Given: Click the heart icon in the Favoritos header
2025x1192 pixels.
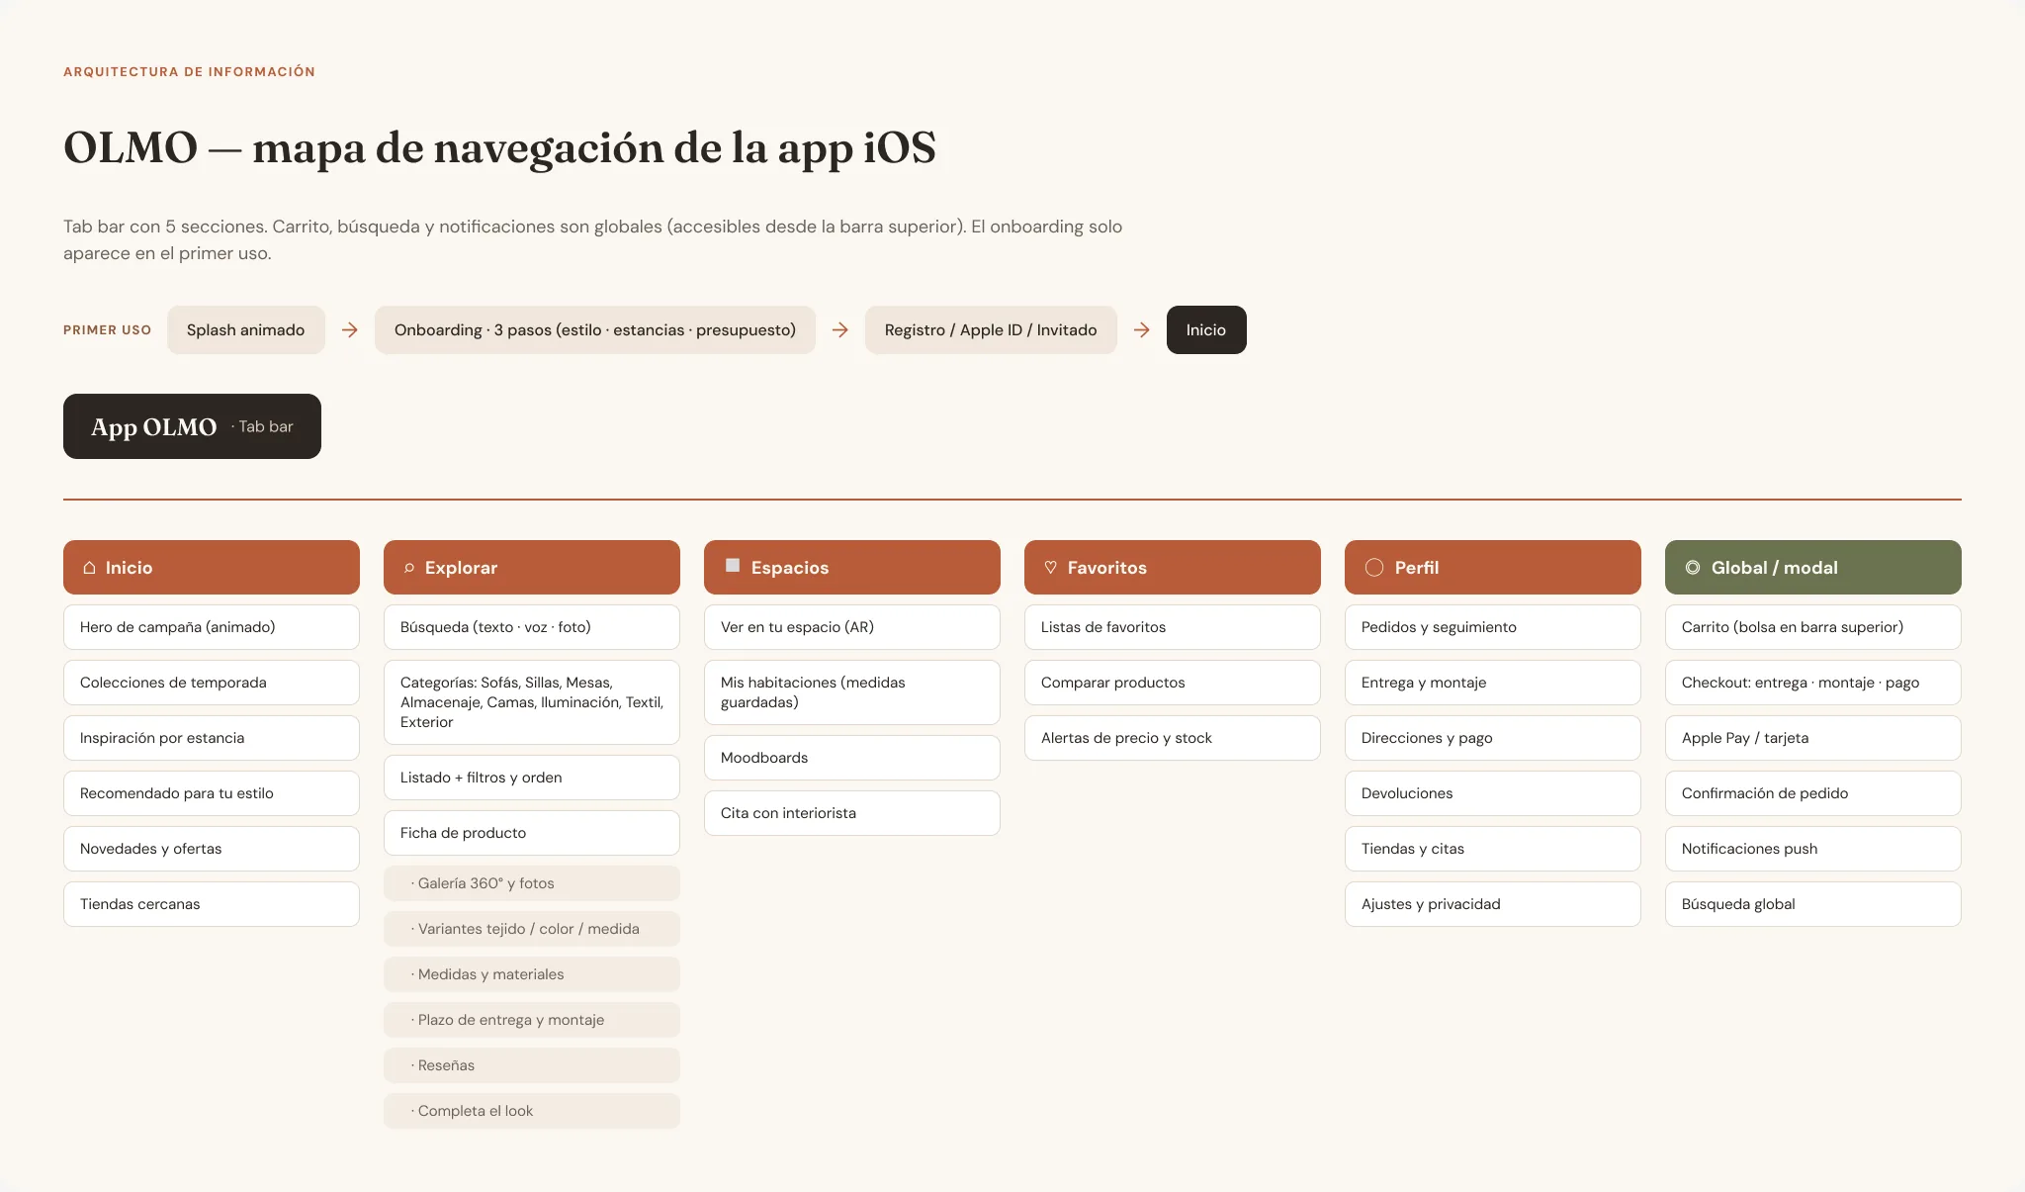Looking at the screenshot, I should pyautogui.click(x=1050, y=568).
